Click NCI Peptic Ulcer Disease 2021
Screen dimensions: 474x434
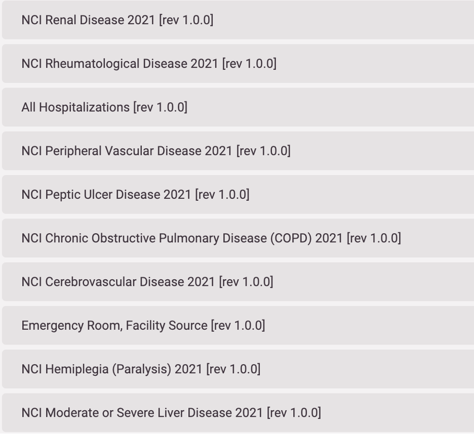[238, 195]
